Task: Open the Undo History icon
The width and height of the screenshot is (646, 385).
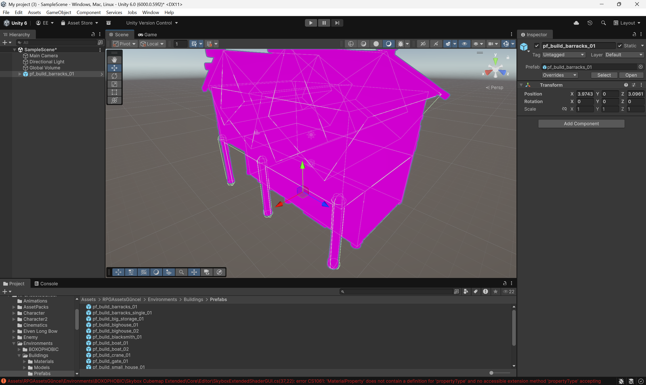Action: (x=590, y=23)
